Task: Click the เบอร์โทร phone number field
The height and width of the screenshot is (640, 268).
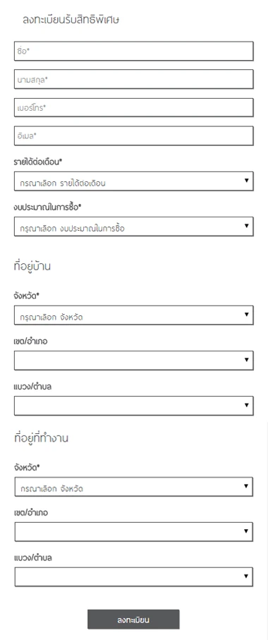Action: tap(134, 107)
